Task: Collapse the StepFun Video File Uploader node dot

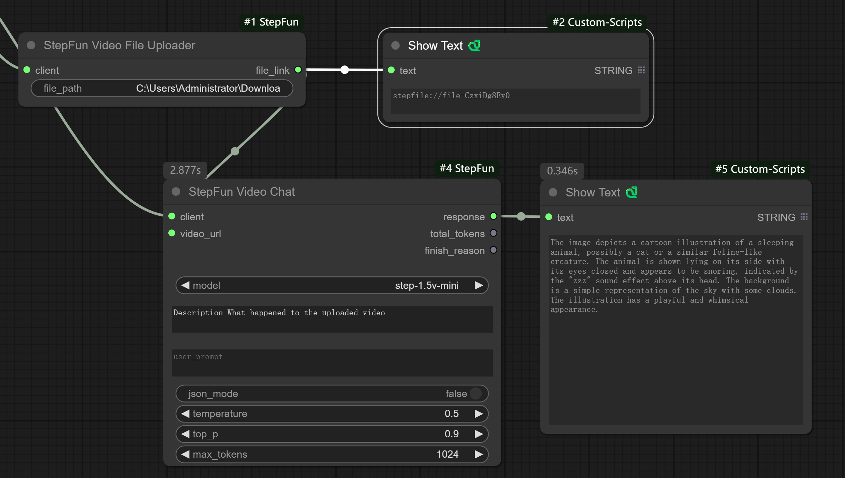Action: click(31, 45)
